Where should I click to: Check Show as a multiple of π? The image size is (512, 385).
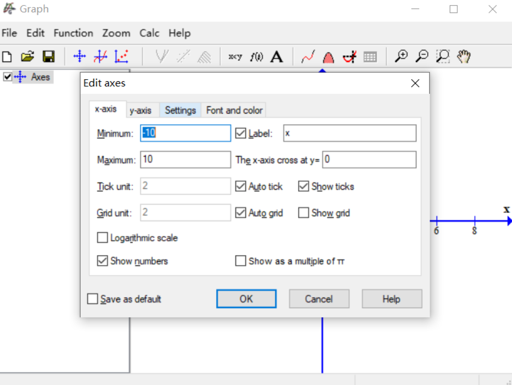pos(241,261)
